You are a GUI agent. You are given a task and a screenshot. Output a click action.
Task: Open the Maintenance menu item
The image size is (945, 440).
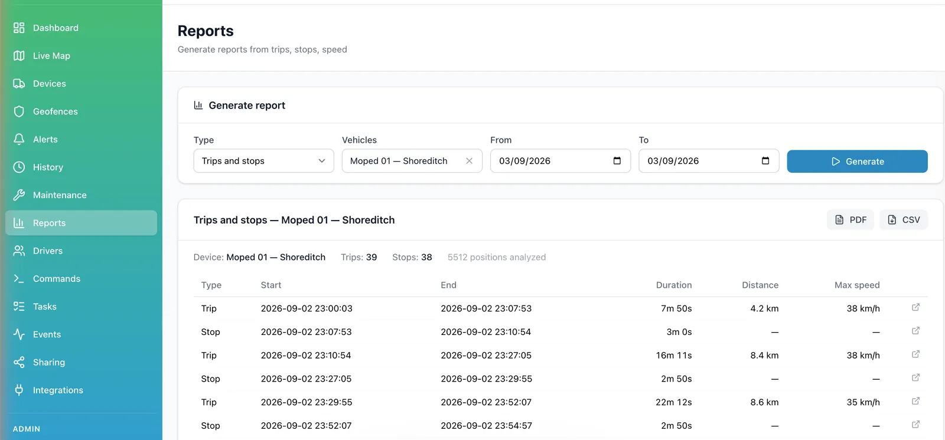[x=82, y=195]
